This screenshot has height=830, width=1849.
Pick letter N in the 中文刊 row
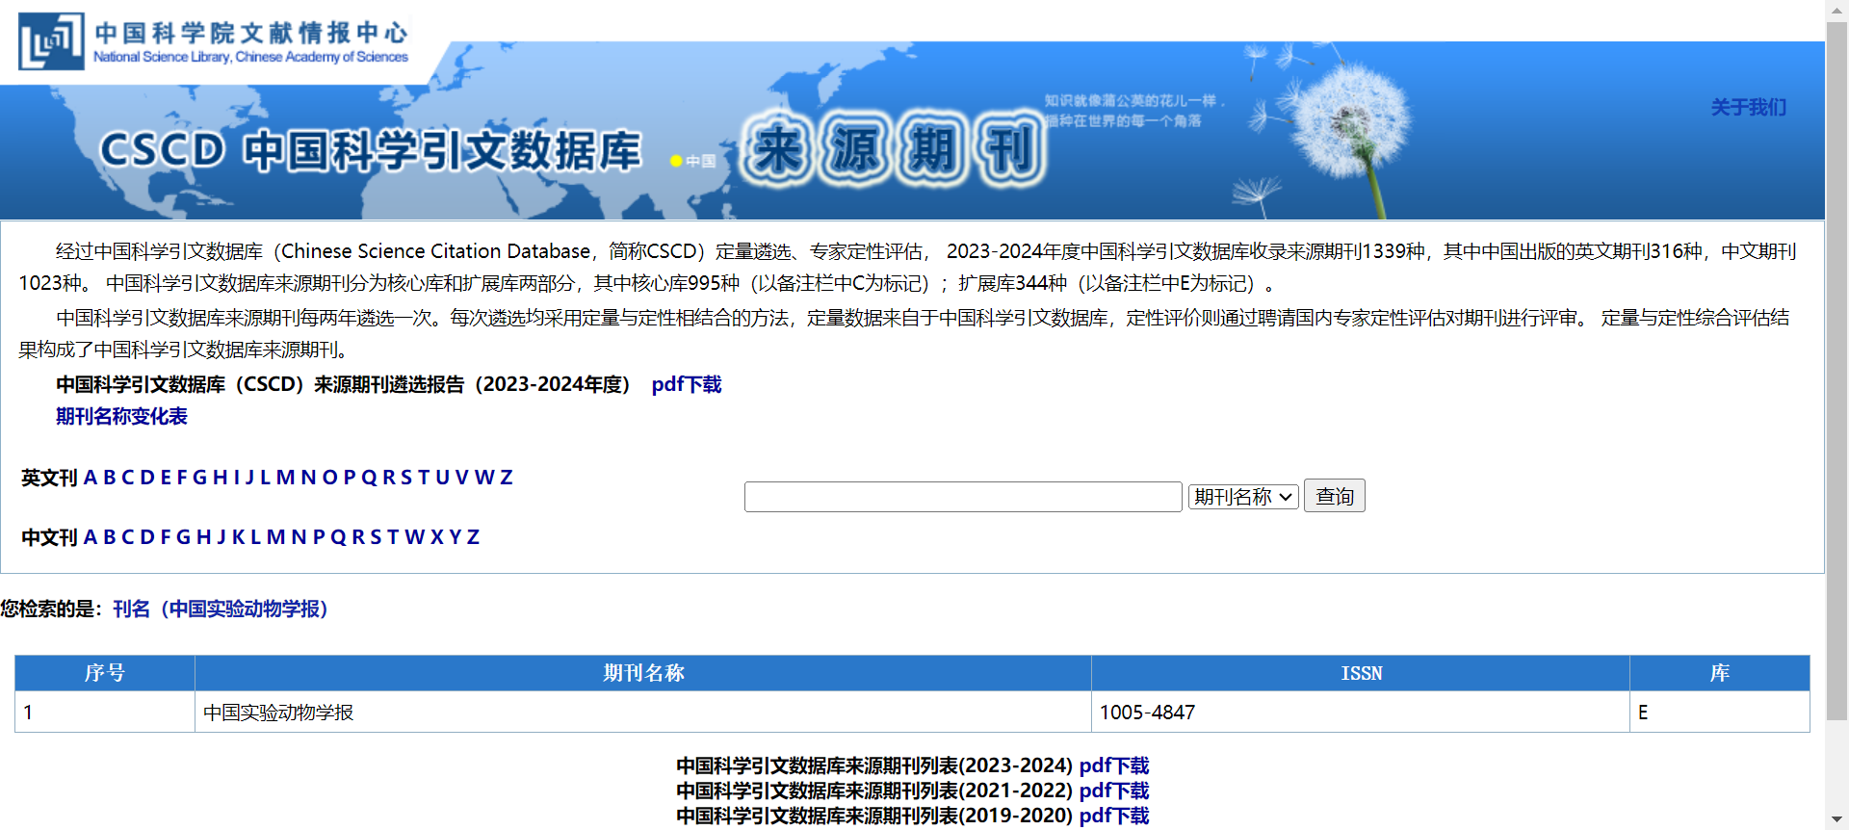tap(299, 537)
